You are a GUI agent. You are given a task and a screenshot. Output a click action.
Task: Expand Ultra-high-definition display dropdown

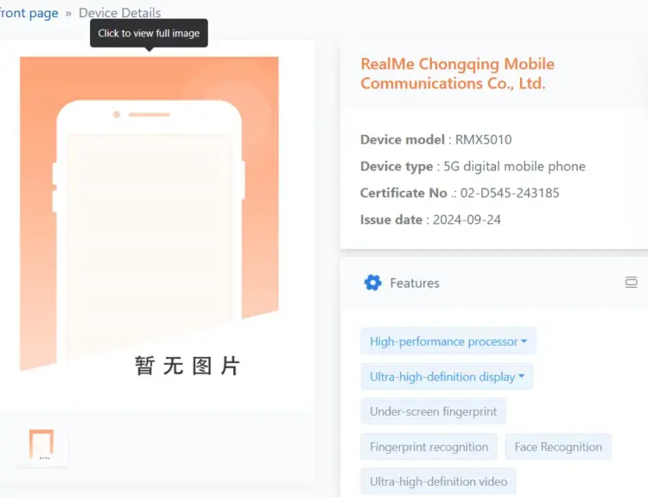click(x=447, y=377)
